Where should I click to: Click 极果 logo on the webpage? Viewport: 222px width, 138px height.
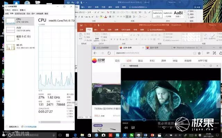(99, 61)
